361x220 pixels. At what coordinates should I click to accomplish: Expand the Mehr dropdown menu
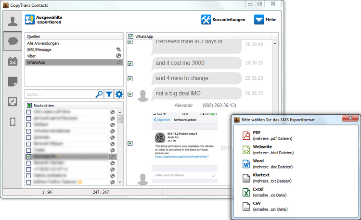pos(265,20)
